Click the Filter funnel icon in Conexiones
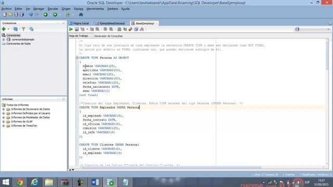The height and width of the screenshot is (187, 333). pyautogui.click(x=23, y=29)
